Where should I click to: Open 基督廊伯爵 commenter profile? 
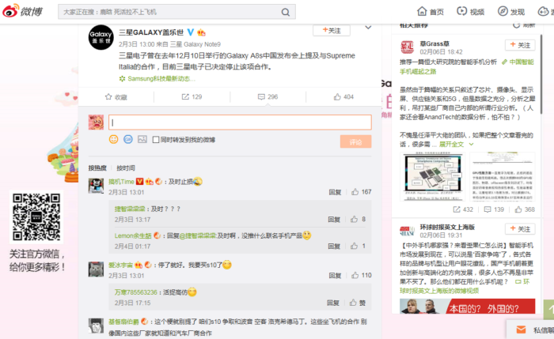coord(123,322)
